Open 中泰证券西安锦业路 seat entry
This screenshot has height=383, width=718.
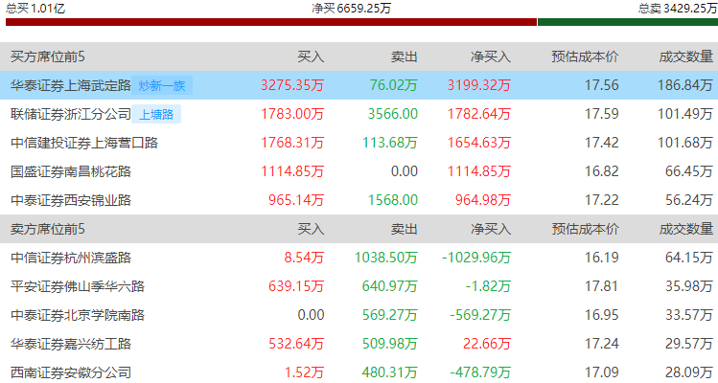click(71, 200)
